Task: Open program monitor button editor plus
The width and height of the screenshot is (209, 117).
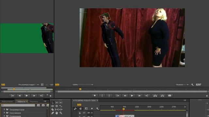Action: coord(207,96)
